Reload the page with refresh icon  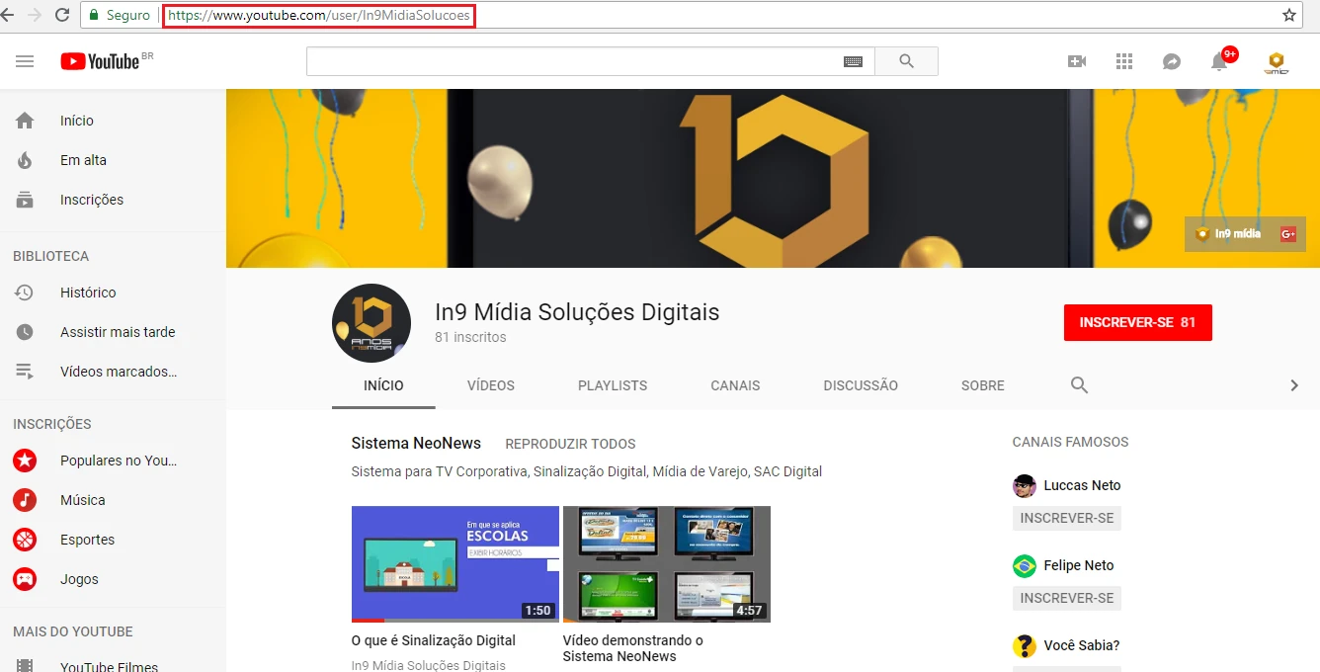tap(62, 15)
